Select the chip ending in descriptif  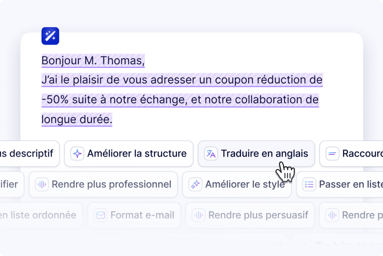coord(28,153)
